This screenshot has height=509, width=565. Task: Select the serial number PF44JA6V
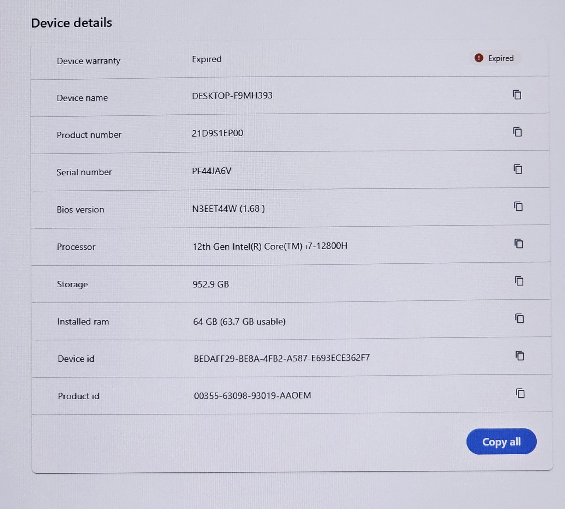(212, 171)
